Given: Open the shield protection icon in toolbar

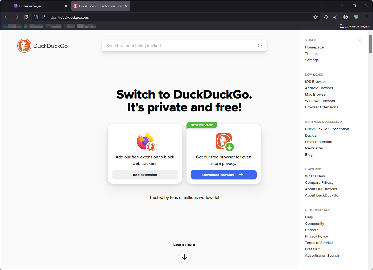Looking at the screenshot, I should (326, 17).
